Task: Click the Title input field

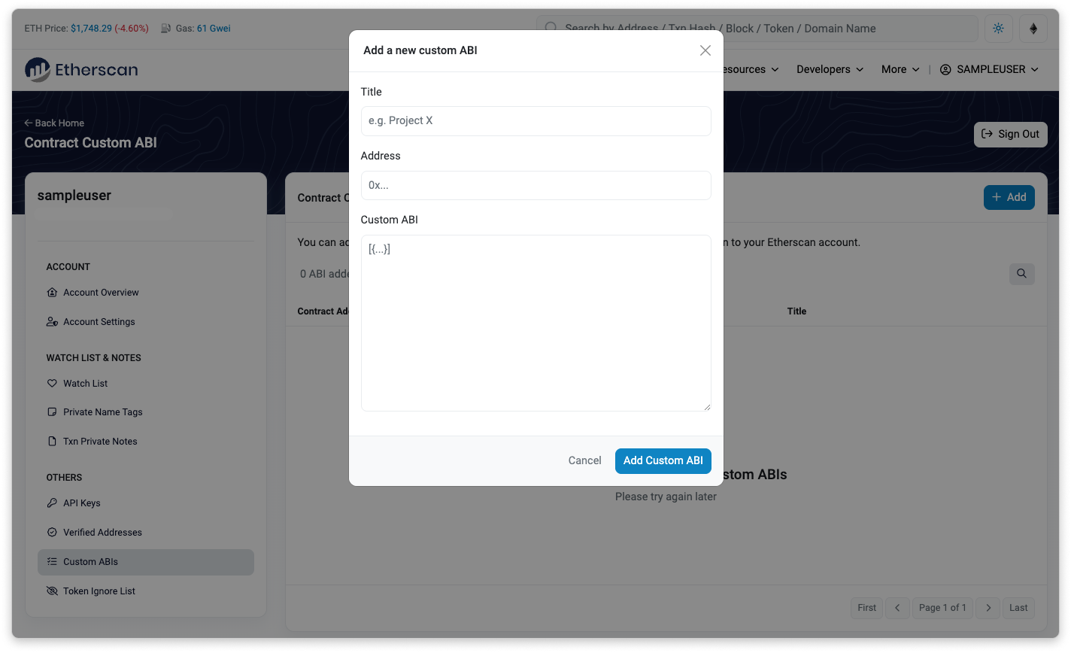Action: (535, 121)
